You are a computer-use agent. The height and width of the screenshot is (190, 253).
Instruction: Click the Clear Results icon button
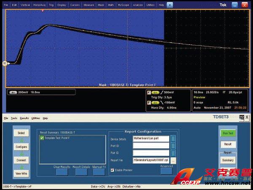(62, 172)
